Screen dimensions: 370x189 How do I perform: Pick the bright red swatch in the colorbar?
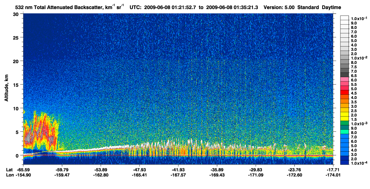[x=345, y=92]
